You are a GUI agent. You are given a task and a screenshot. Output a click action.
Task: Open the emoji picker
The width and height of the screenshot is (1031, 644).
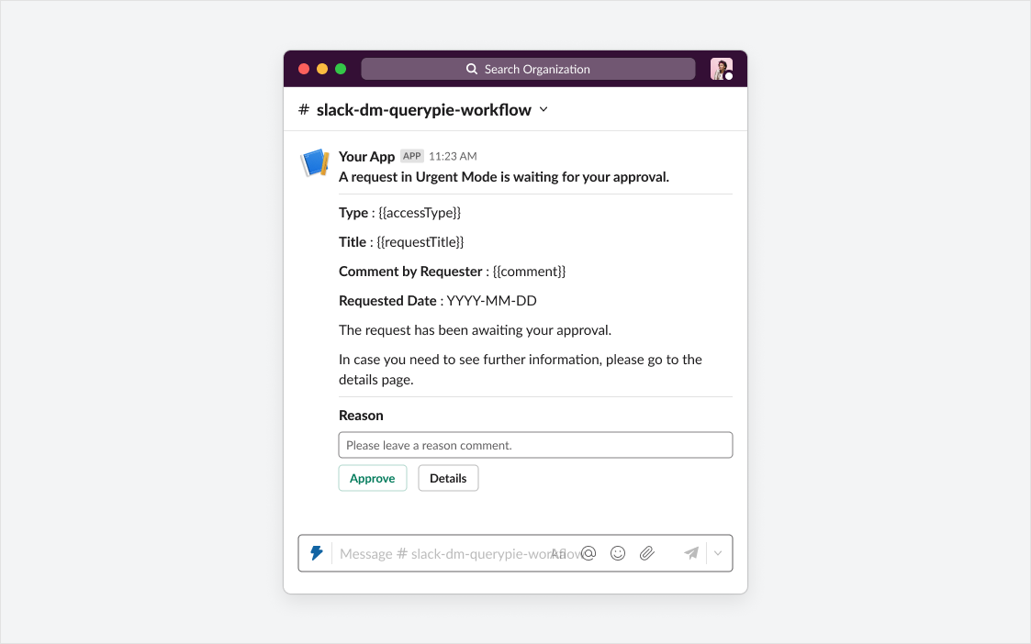point(618,553)
